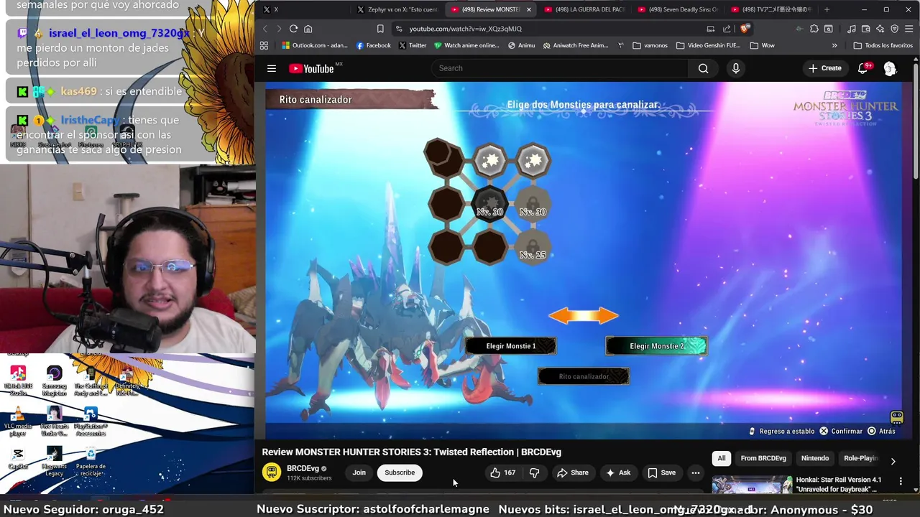Expand hidden bookmarks with double chevron

tap(834, 45)
